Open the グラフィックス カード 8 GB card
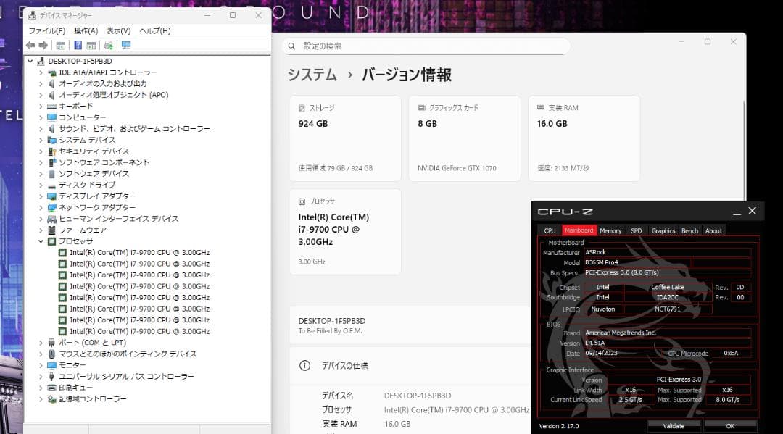Image resolution: width=783 pixels, height=434 pixels. point(465,138)
